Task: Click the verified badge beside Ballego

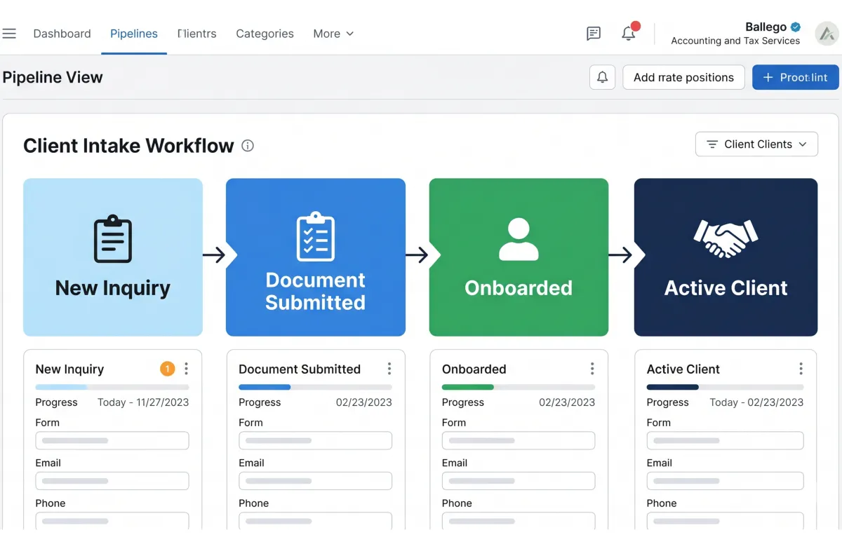Action: point(796,27)
